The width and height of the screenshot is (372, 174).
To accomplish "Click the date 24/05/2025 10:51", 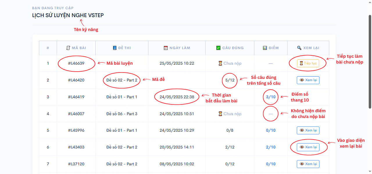I will pos(177,114).
